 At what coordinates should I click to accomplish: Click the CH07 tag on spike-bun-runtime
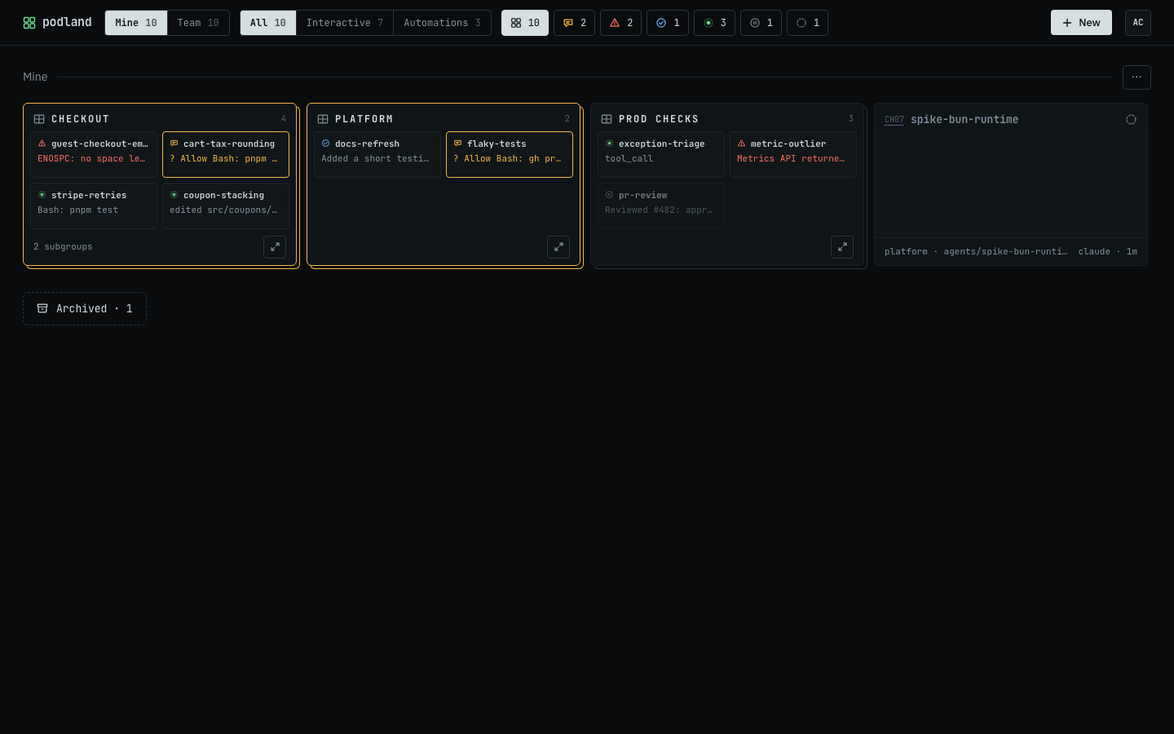tap(894, 120)
